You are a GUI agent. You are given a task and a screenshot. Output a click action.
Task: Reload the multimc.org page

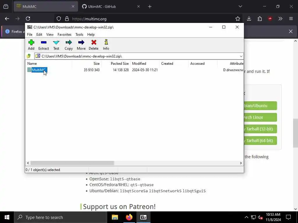(28, 19)
